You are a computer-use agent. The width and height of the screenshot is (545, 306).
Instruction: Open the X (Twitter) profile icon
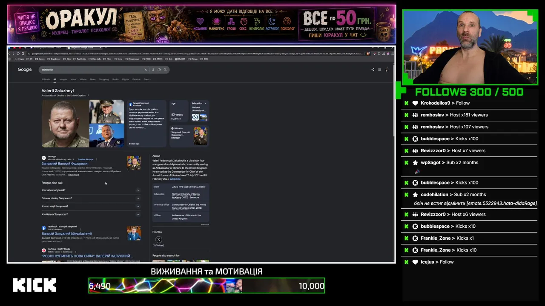159,240
